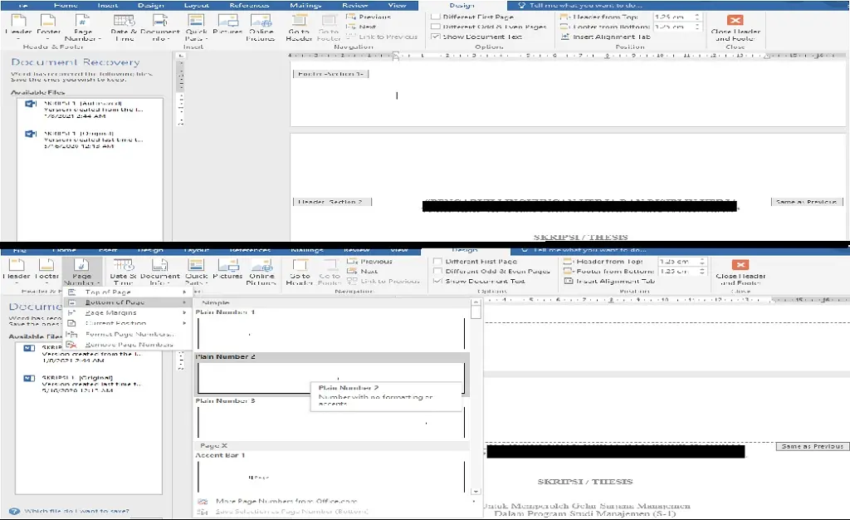Jump to Next section in upper window
Screen dimensions: 850x520
pyautogui.click(x=362, y=27)
